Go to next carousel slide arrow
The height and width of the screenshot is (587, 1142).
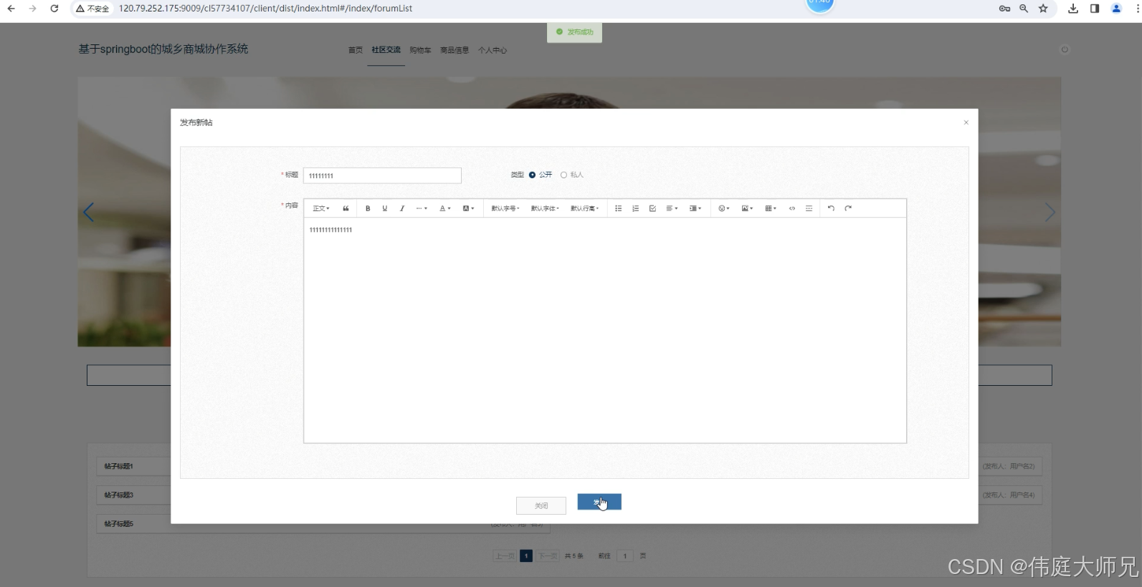(x=1050, y=213)
